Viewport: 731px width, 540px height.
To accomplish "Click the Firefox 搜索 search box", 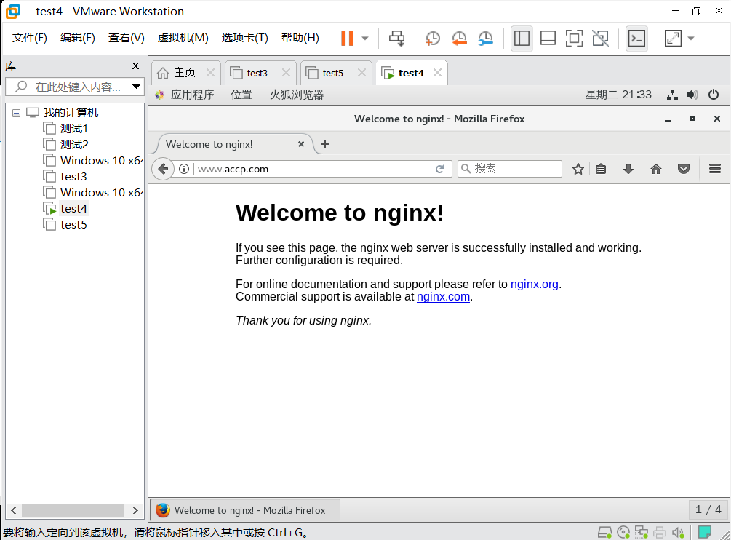I will [x=510, y=169].
